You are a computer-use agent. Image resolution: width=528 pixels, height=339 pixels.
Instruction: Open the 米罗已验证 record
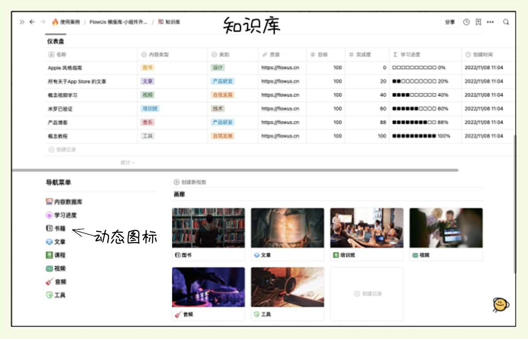(60, 109)
